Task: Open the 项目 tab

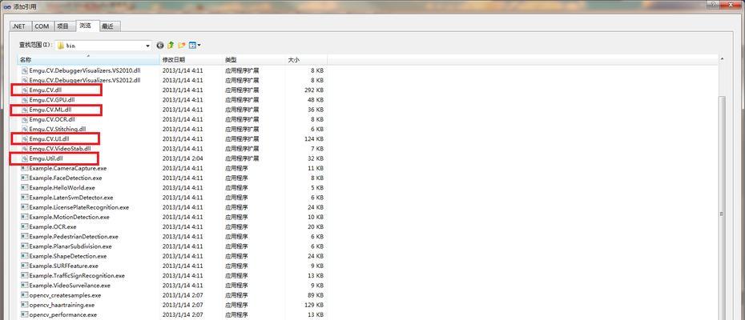Action: tap(62, 26)
